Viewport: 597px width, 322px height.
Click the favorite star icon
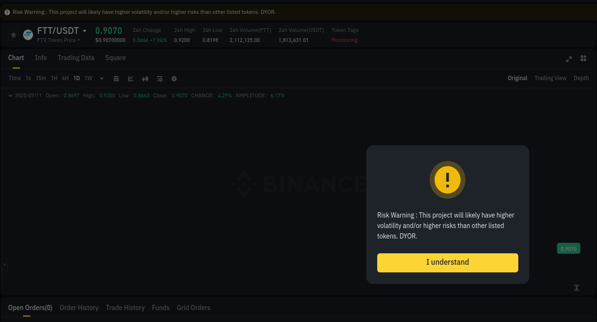13,34
